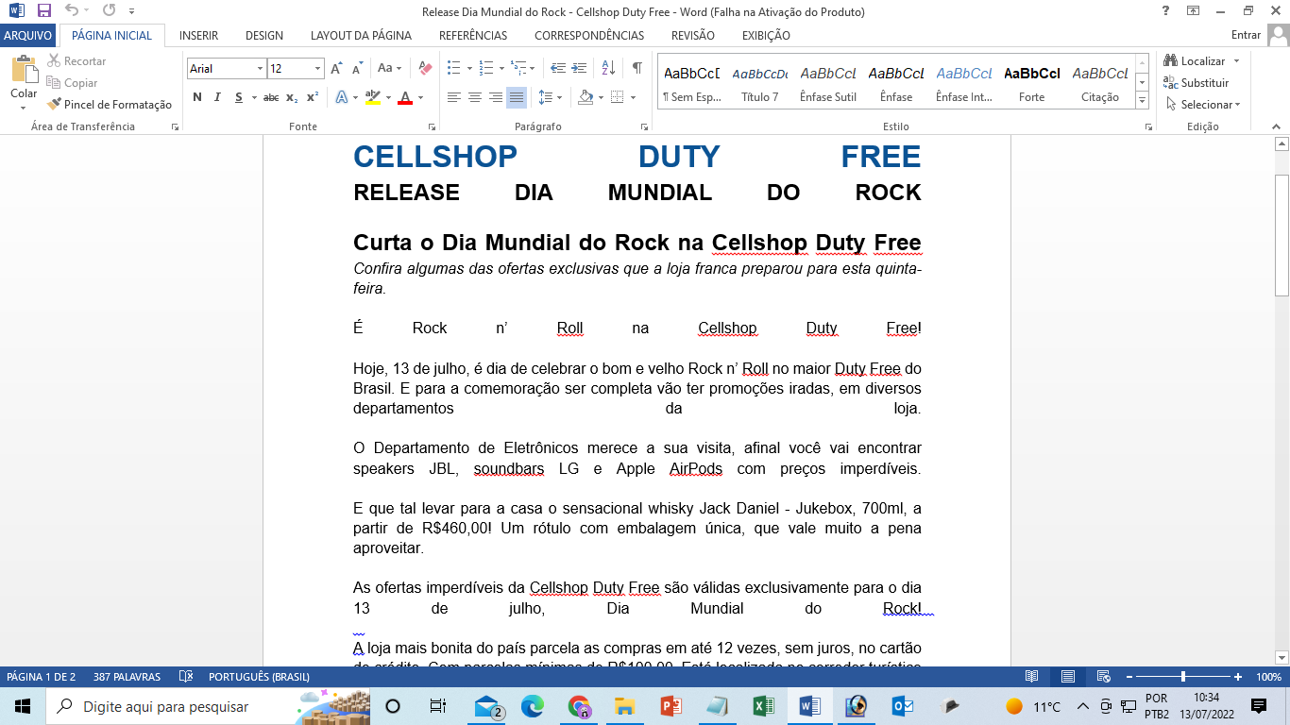Open the INSERIR ribbon tab
The image size is (1290, 725).
coord(198,36)
